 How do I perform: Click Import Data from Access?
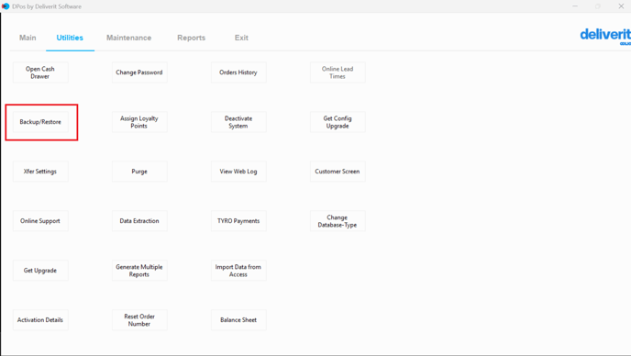[238, 271]
